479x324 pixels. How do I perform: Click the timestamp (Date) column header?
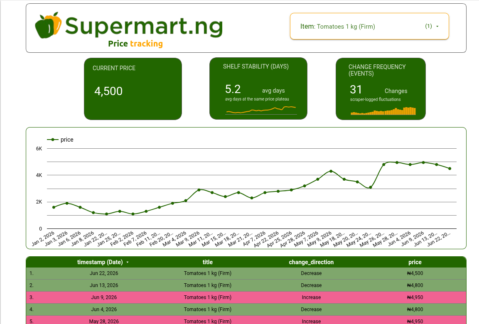[100, 262]
